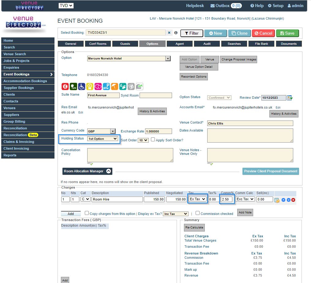The width and height of the screenshot is (311, 283).
Task: Switch to the General tab
Action: coord(71,44)
